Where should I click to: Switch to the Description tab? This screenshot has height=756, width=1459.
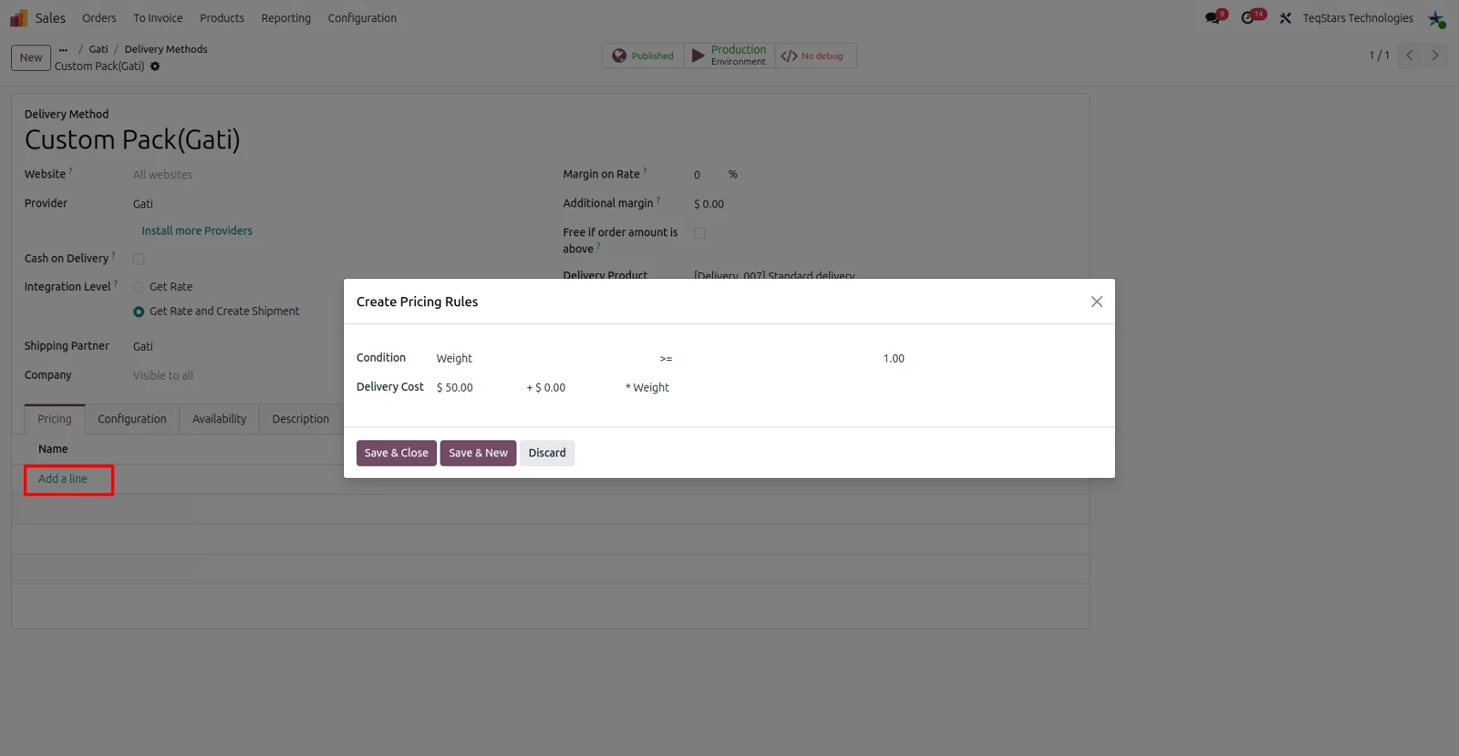click(x=300, y=419)
